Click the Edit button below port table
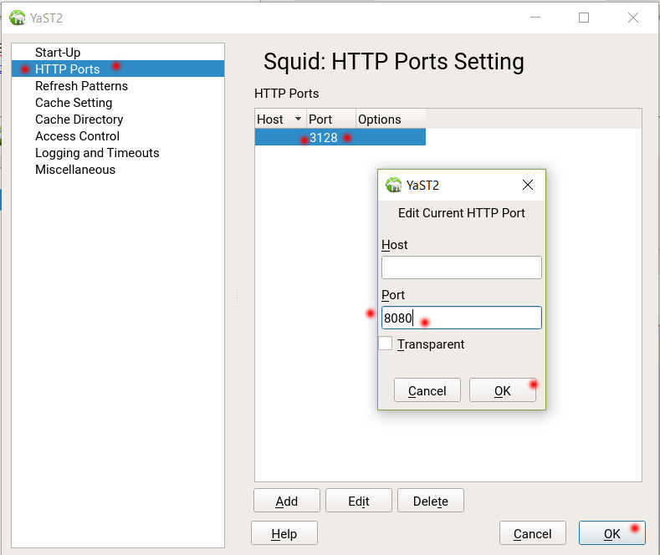This screenshot has width=660, height=555. coord(359,501)
